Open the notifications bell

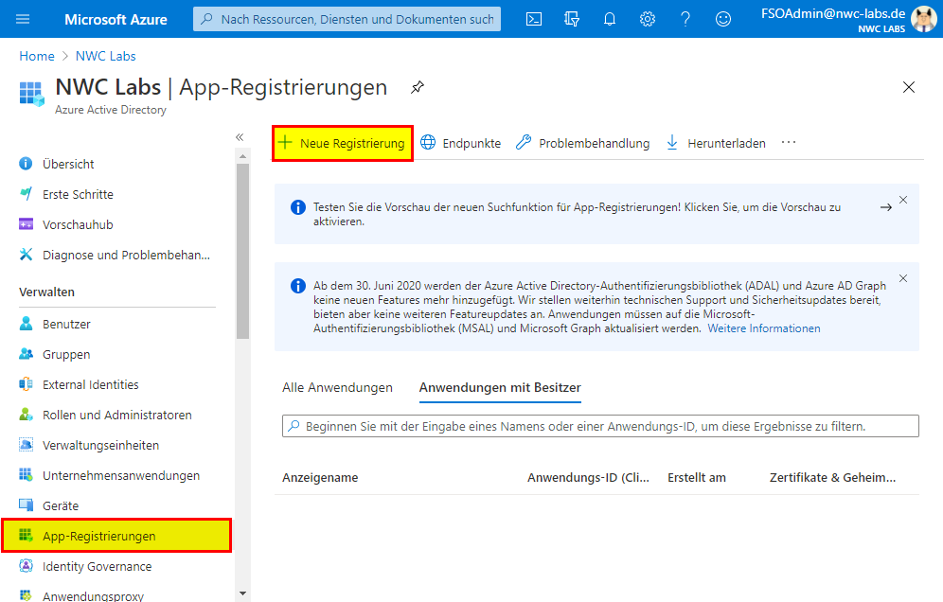[x=610, y=19]
